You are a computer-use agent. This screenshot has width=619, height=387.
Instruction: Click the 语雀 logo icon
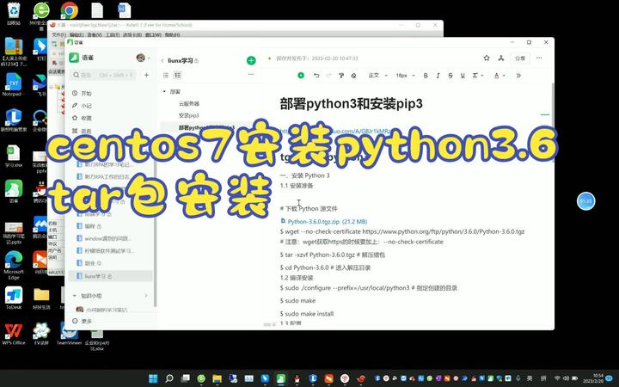pyautogui.click(x=74, y=58)
